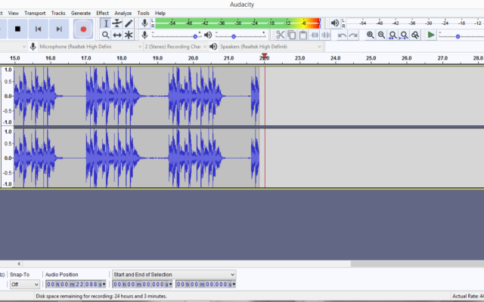Click the recording meter microphone icon

click(144, 23)
